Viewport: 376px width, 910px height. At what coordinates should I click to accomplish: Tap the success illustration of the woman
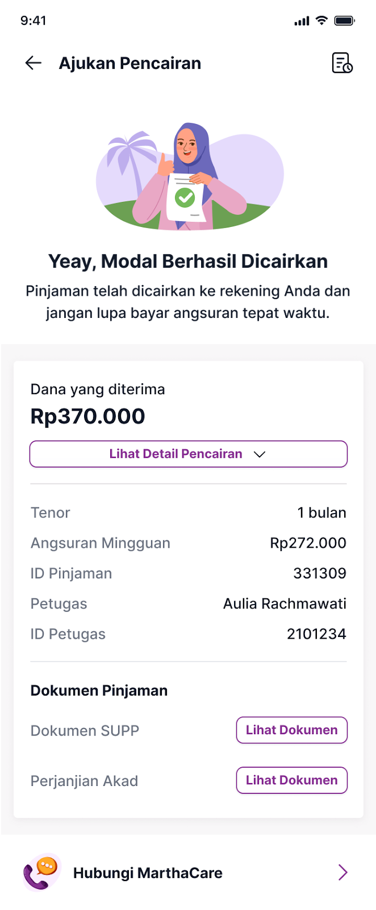point(190,176)
